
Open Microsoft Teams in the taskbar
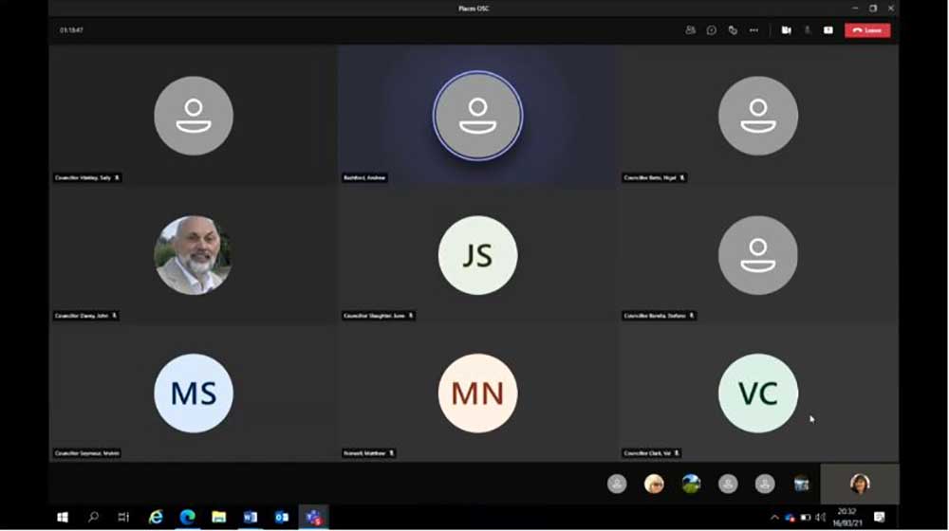pos(312,517)
